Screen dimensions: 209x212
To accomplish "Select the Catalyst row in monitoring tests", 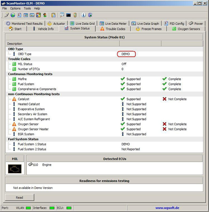I will click(x=23, y=99).
